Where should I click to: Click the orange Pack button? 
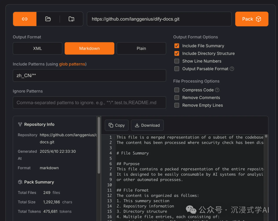tap(251, 19)
